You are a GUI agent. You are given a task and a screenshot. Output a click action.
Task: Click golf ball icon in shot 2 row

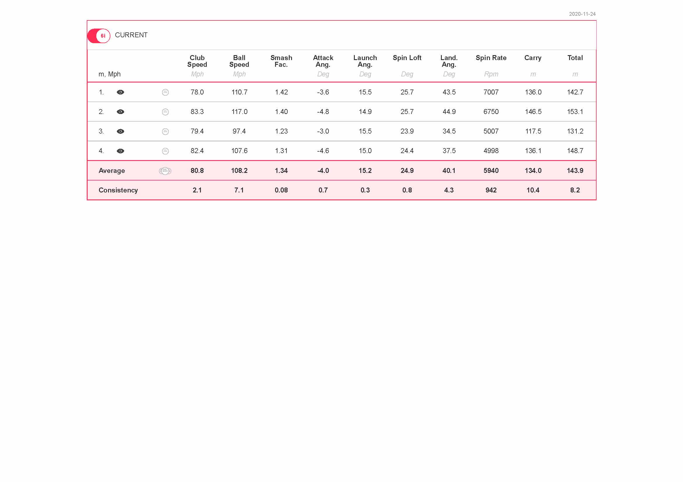pyautogui.click(x=165, y=112)
